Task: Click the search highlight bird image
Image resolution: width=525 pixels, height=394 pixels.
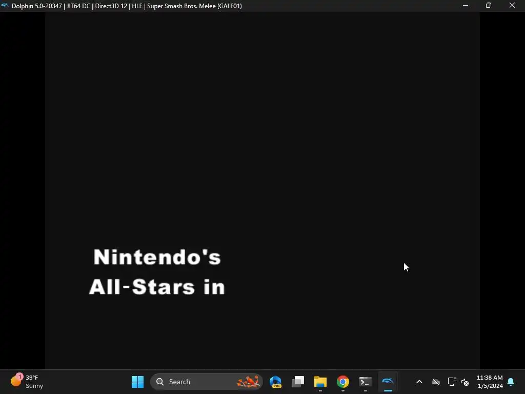Action: pos(249,382)
